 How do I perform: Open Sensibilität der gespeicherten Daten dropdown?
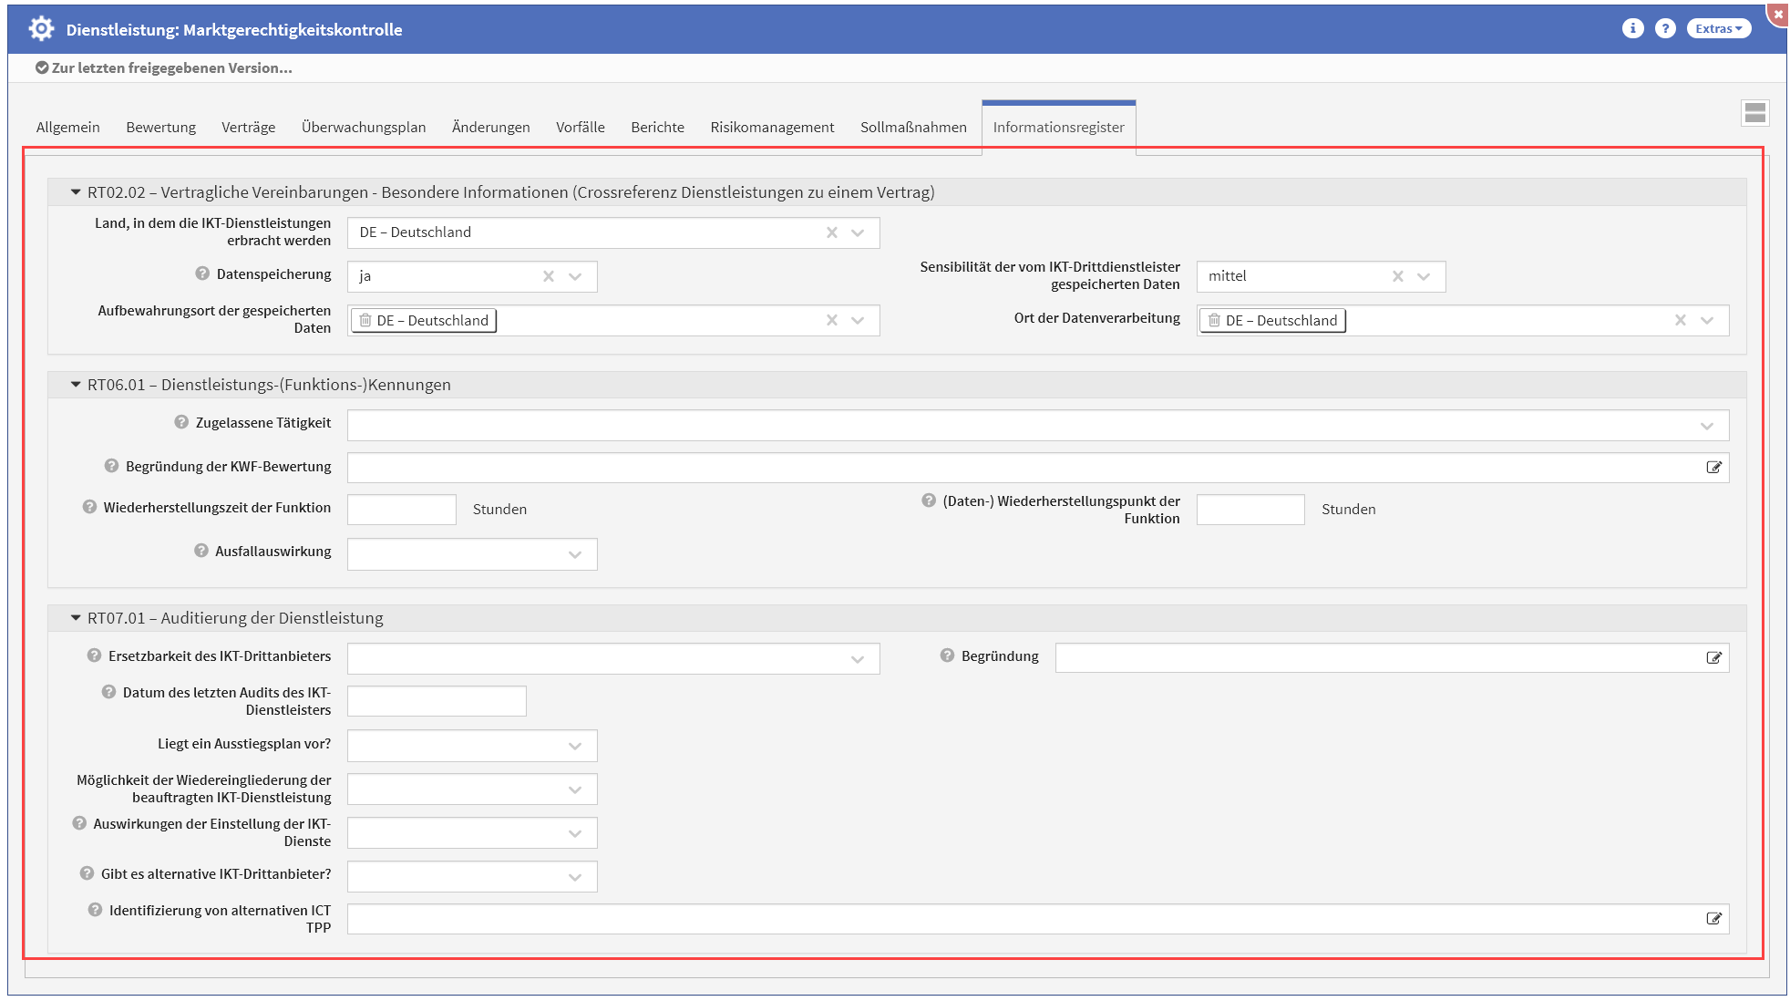1424,276
